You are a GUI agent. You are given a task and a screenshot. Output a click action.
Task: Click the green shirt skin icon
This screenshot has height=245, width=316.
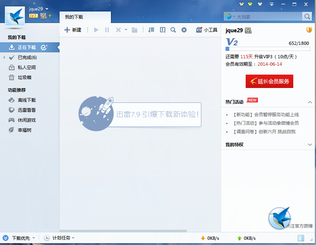(250, 4)
